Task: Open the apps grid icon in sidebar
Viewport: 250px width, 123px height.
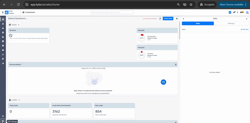Action: point(3,116)
